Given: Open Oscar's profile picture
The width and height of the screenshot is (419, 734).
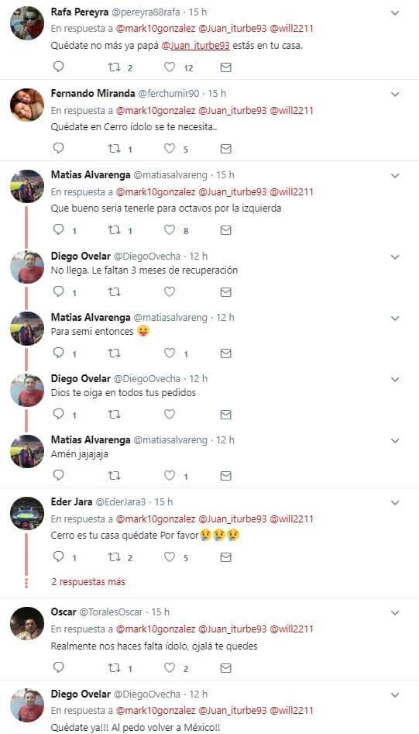Looking at the screenshot, I should pyautogui.click(x=27, y=623).
